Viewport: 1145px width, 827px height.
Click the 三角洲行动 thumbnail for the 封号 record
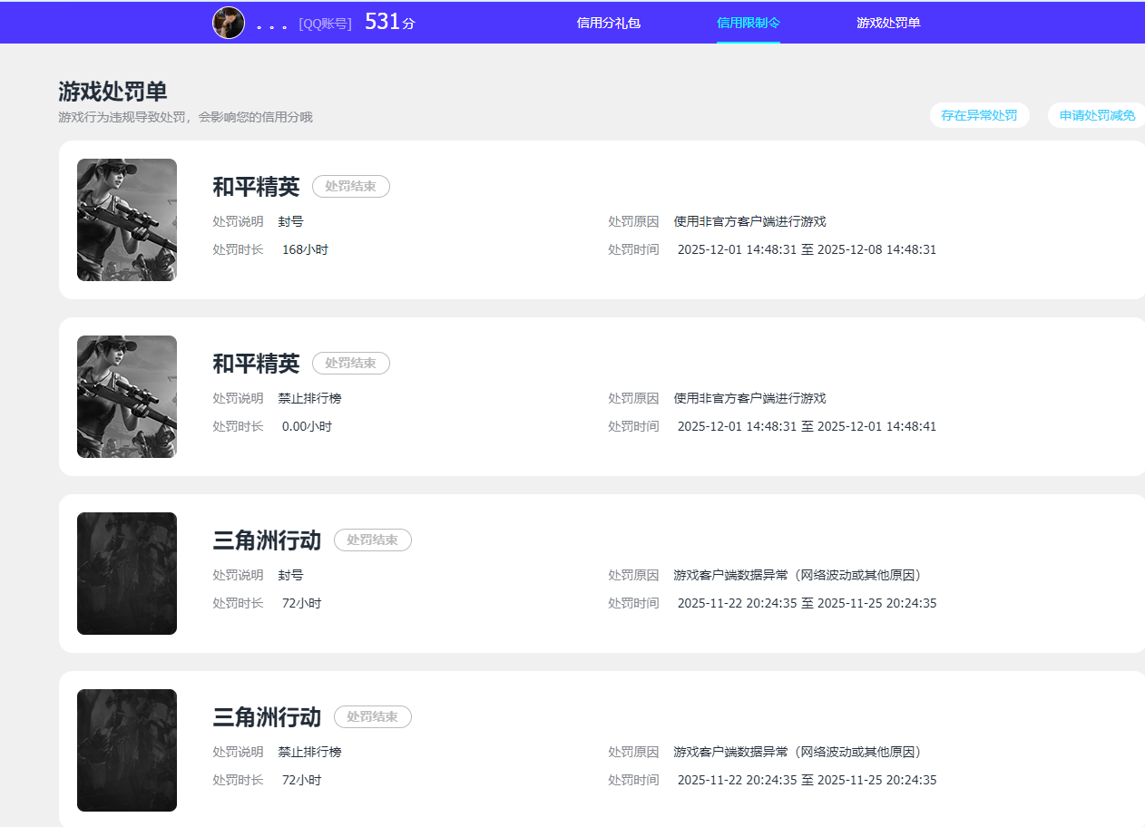127,573
